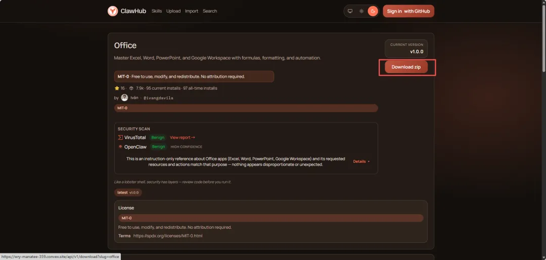Viewport: 546px width, 260px height.
Task: Expand the security scan Details
Action: (x=361, y=161)
